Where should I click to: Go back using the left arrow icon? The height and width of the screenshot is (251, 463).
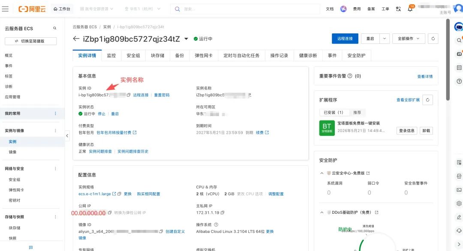point(76,39)
